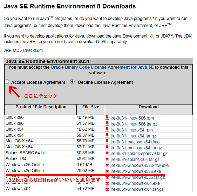Click download icon for jre-8u31-linux-x64.rpm
This screenshot has height=196, width=197.
click(x=107, y=129)
